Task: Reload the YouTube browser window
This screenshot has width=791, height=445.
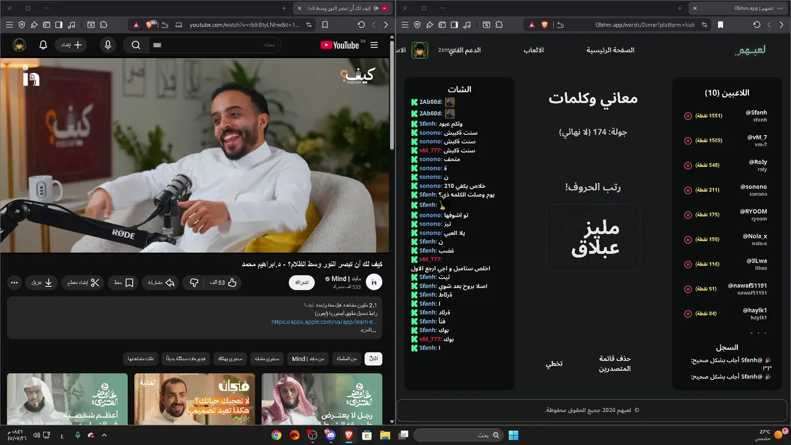Action: (362, 25)
